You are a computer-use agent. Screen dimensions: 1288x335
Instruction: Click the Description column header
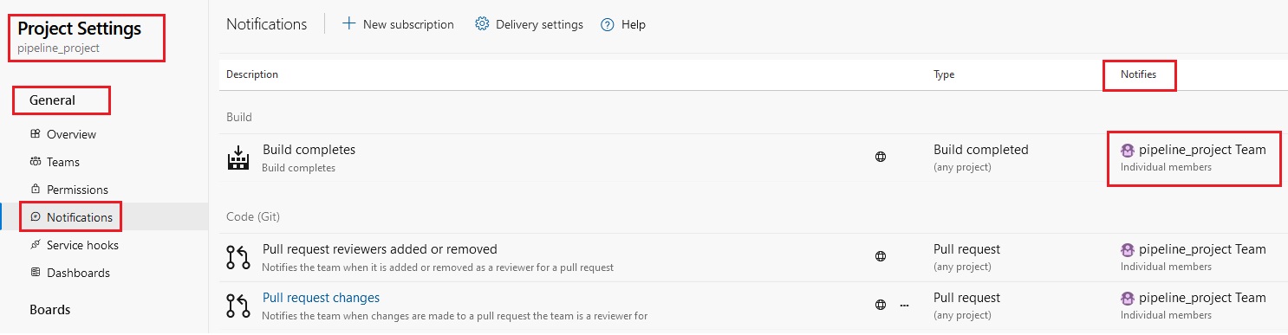[252, 74]
